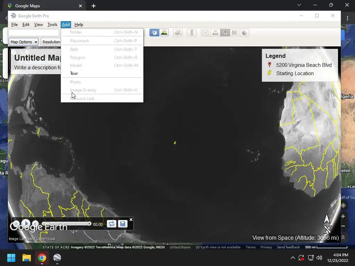Image resolution: width=355 pixels, height=266 pixels.
Task: Close the open Add menu
Action: point(66,25)
